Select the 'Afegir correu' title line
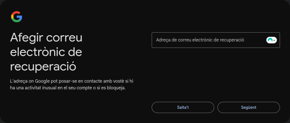290x123 pixels. pos(46,38)
